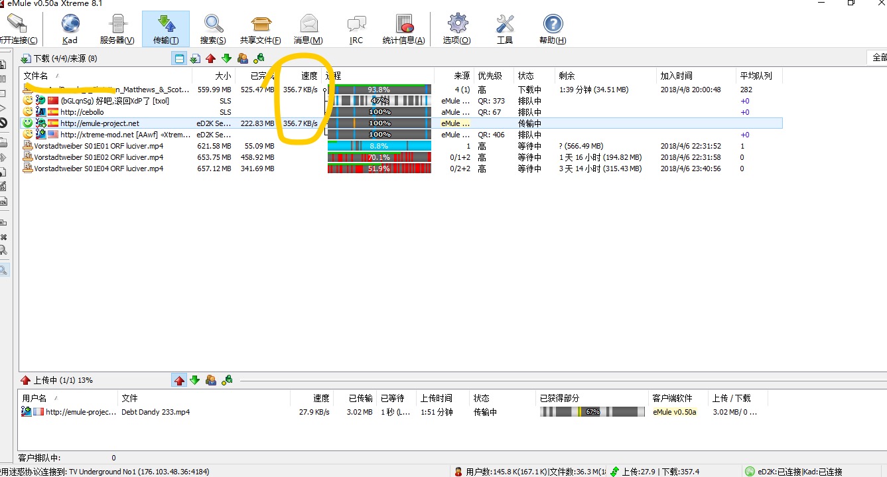Click the 1:39 分钟 (34.51 MB) remaining cell

pyautogui.click(x=594, y=90)
